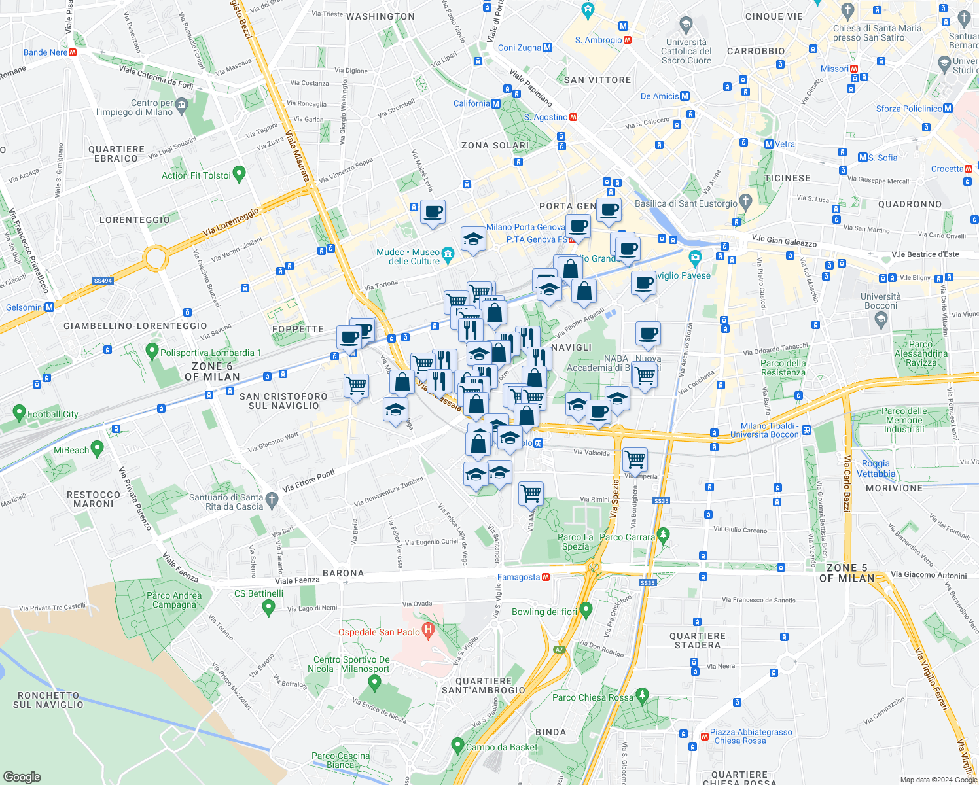
Task: Select the Polisportiva Lombardia 1 pin
Action: click(152, 351)
